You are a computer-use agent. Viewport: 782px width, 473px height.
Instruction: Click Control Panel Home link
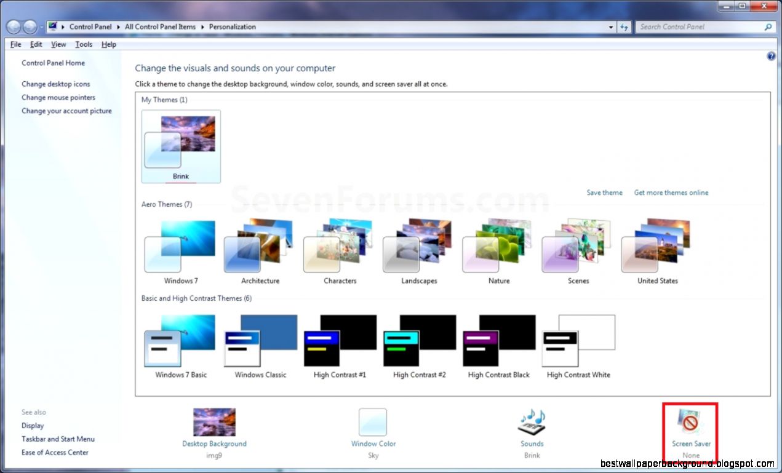click(x=53, y=63)
